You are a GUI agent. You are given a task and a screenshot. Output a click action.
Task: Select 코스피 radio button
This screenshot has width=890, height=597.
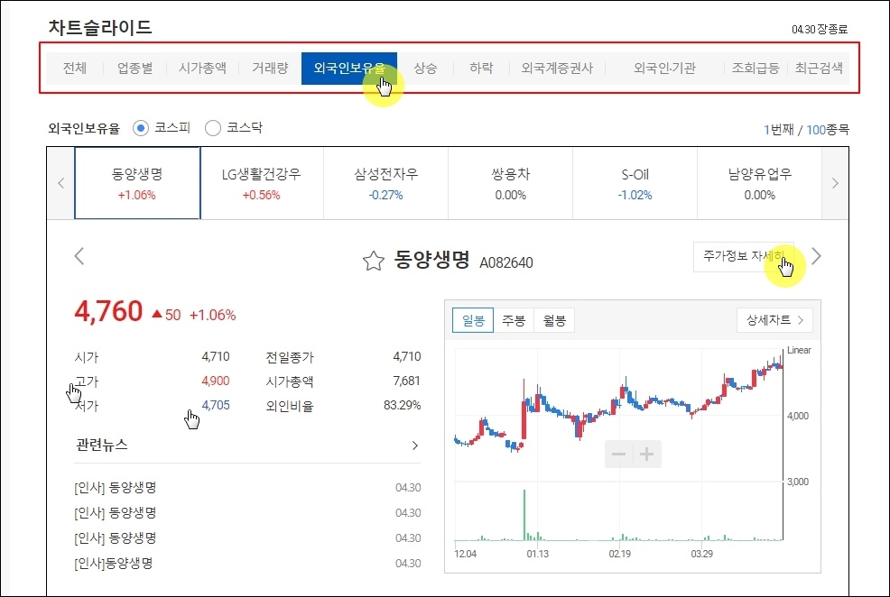point(141,128)
